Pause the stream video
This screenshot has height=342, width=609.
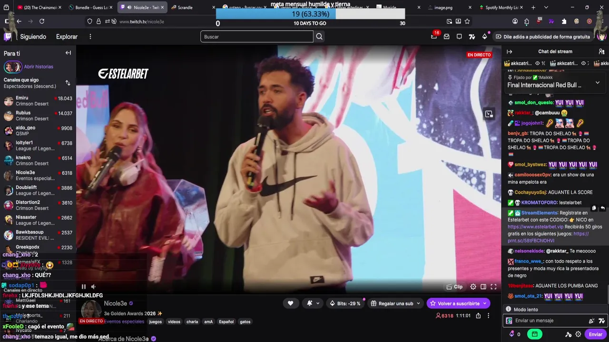pos(84,286)
